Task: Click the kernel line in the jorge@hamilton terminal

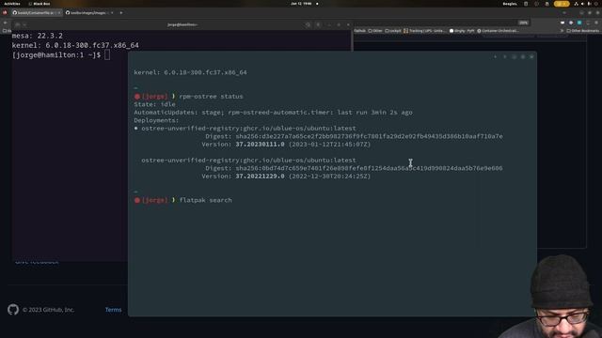Action: (75, 45)
